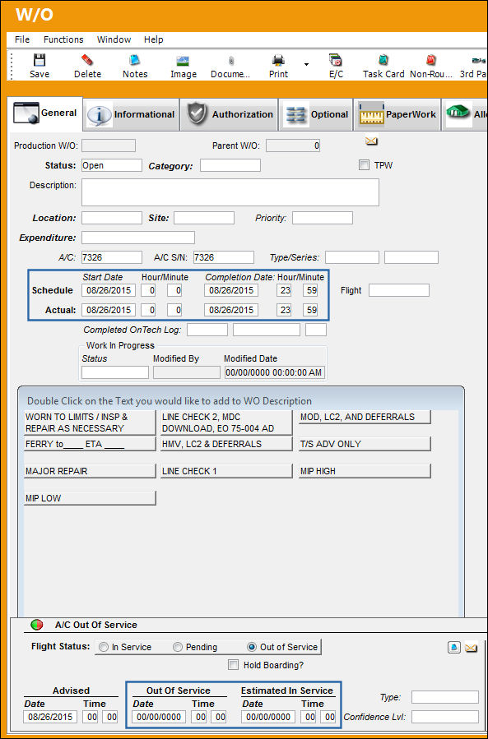Click the MIP LOW button
488x739 pixels.
90,498
